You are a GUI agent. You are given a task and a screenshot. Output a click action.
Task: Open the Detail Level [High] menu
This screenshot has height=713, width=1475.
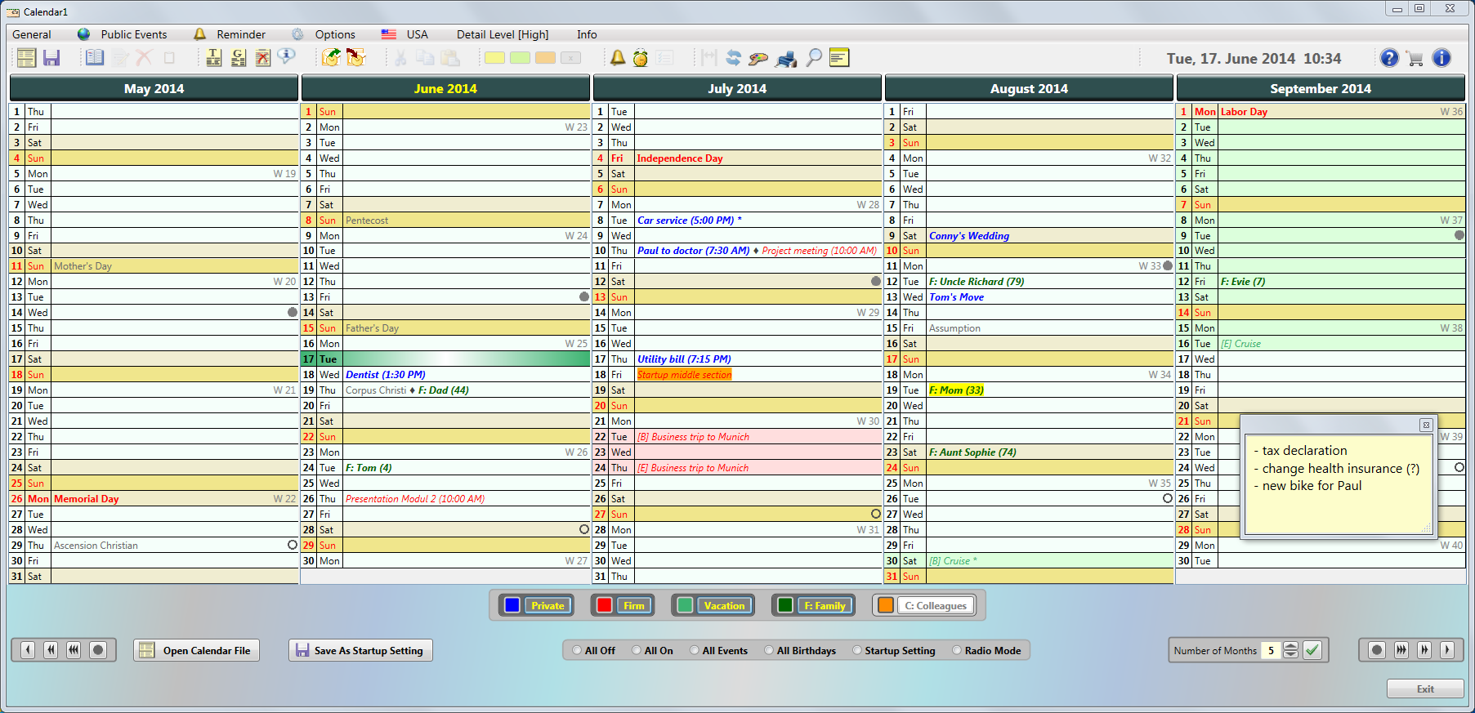pos(503,34)
